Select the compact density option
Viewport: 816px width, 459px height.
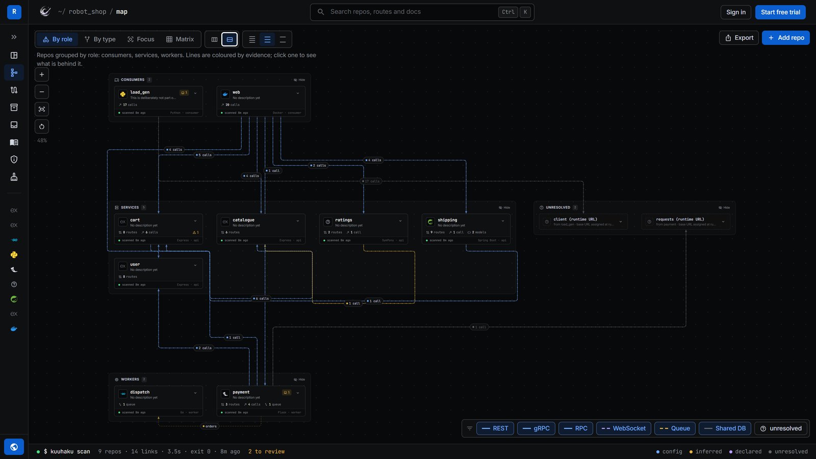pyautogui.click(x=252, y=39)
